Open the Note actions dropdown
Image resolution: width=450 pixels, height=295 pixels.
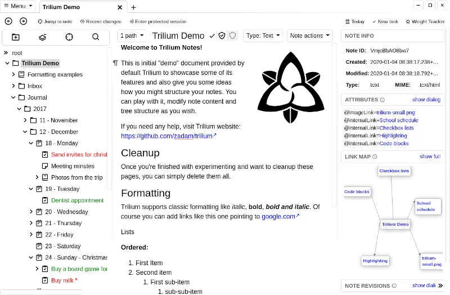(x=309, y=35)
